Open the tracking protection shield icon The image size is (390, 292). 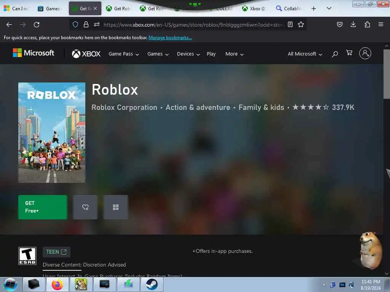(75, 24)
